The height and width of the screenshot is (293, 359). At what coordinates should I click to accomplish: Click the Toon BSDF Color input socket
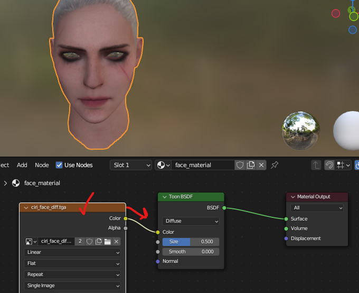[158, 232]
